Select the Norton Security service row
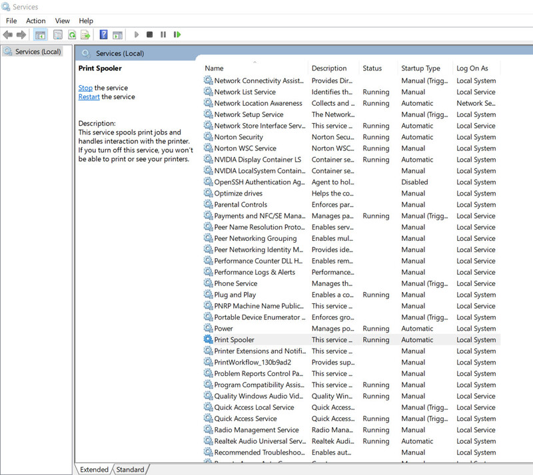 [x=352, y=137]
